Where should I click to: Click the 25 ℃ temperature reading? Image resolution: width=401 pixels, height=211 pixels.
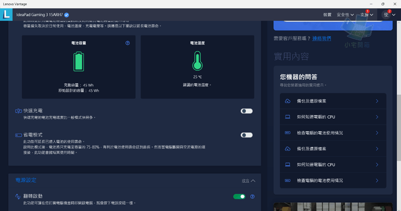click(x=197, y=77)
